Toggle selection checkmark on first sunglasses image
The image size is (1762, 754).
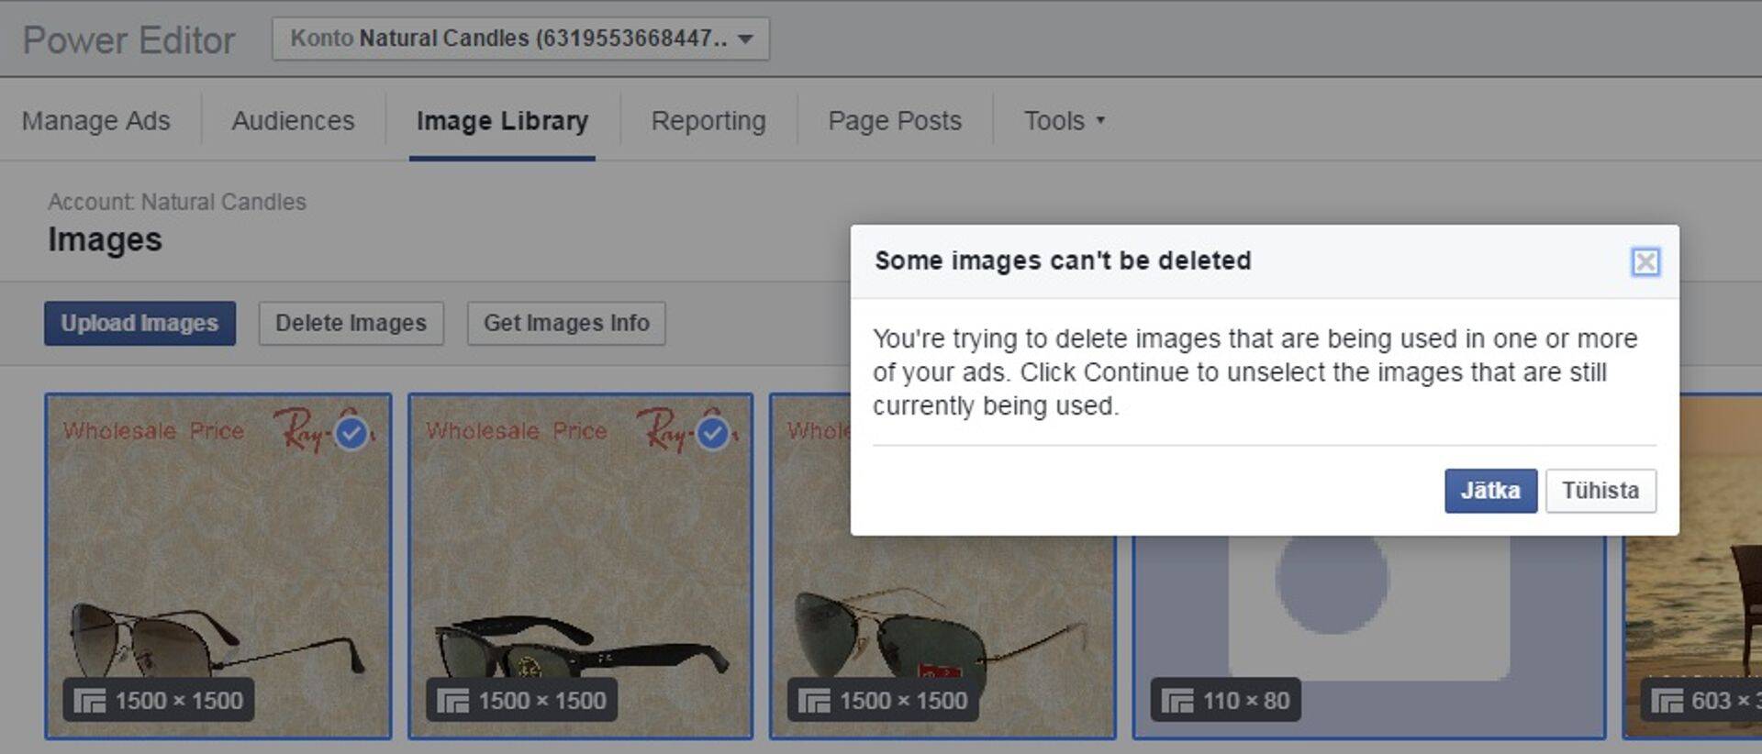pos(351,433)
